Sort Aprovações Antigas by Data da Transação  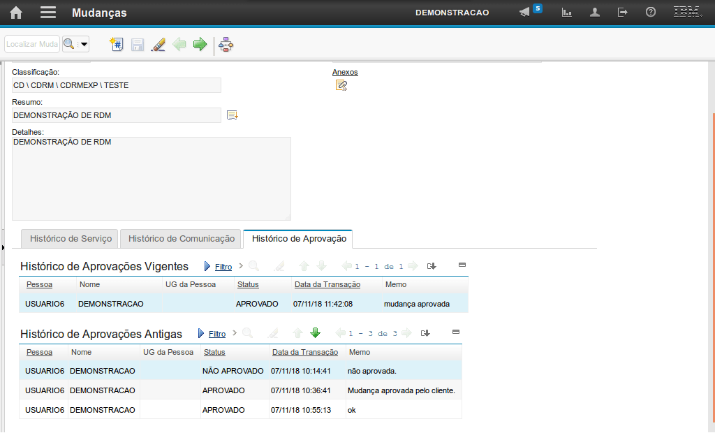pos(305,352)
